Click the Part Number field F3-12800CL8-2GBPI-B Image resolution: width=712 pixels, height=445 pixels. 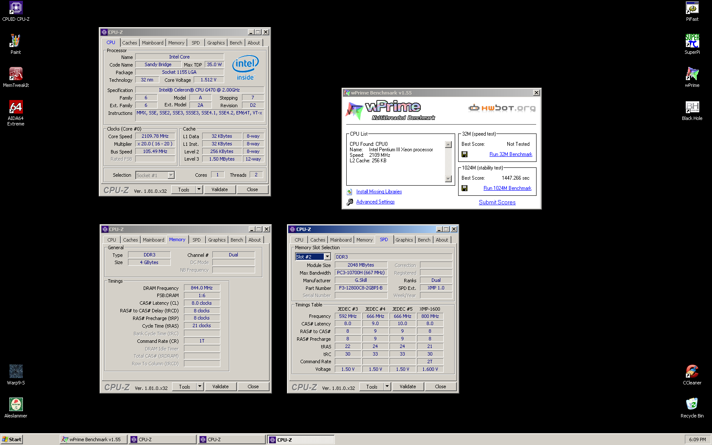(361, 288)
